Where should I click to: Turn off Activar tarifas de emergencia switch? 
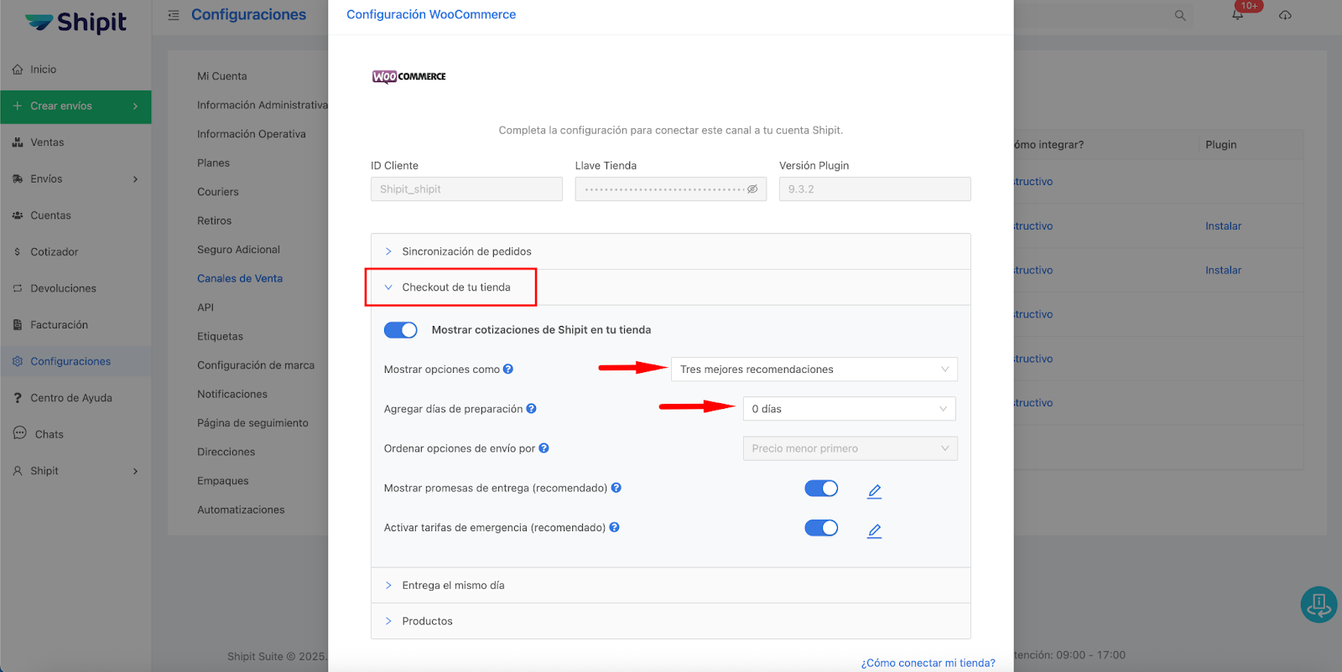821,528
